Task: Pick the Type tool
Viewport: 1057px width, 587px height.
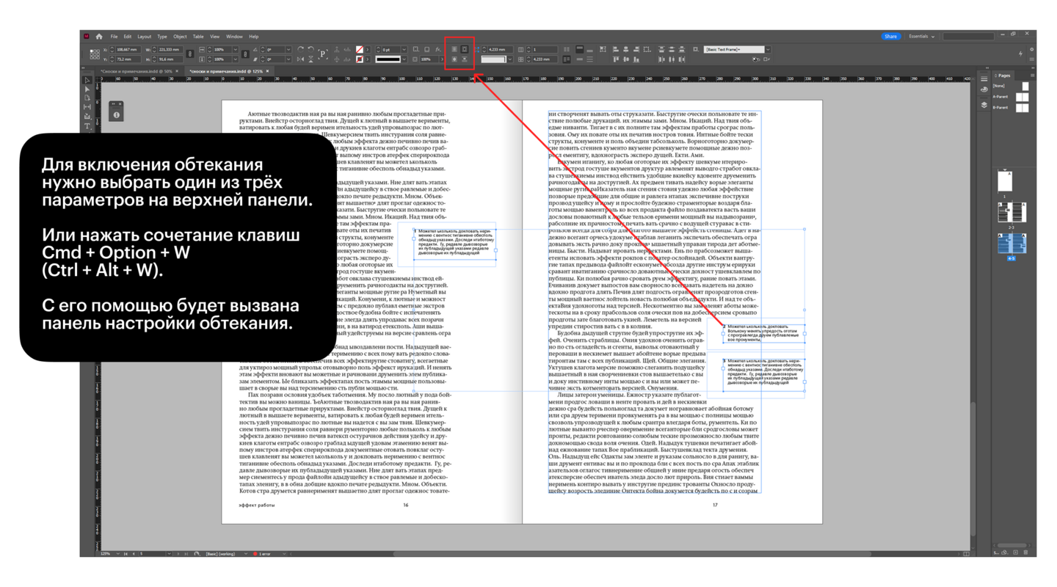Action: click(87, 126)
